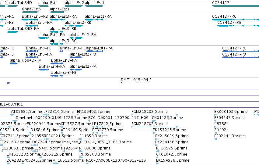Click the alpha-Est5 gene label
The image size is (259, 165).
(31, 9)
